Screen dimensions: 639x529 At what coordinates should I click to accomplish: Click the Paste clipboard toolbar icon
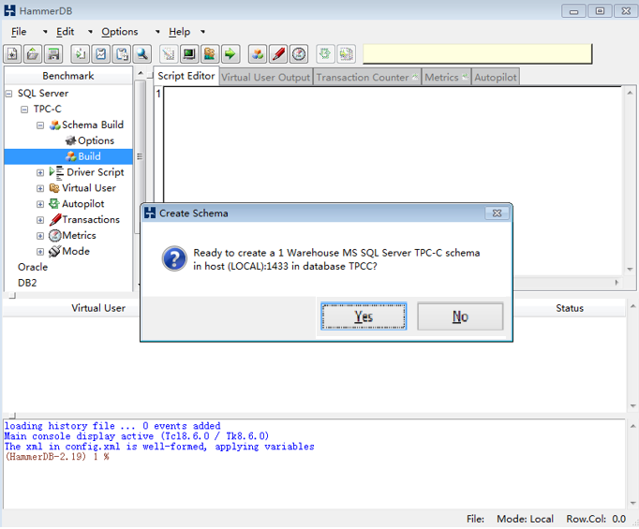pos(122,53)
